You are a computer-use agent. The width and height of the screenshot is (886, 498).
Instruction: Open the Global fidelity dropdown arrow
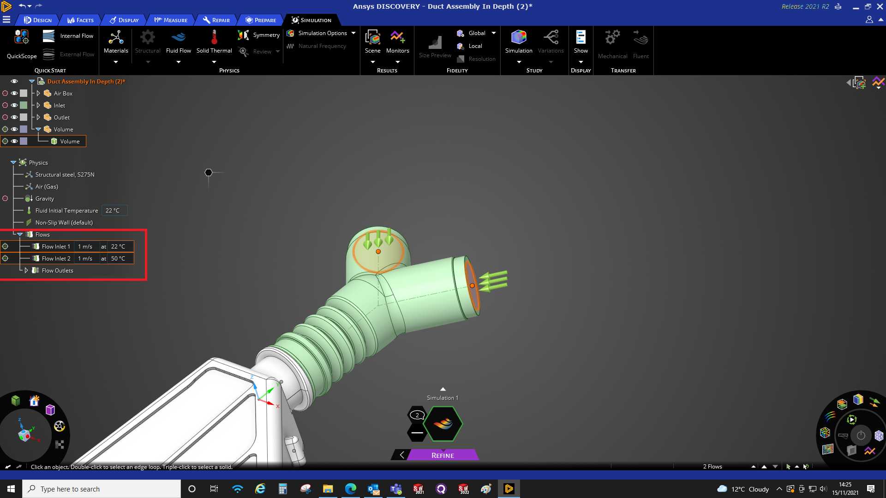click(x=494, y=33)
